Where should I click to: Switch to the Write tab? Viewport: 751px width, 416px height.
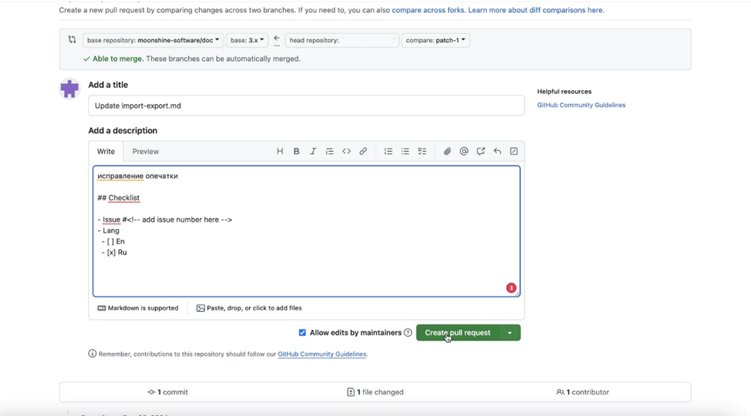(x=106, y=151)
